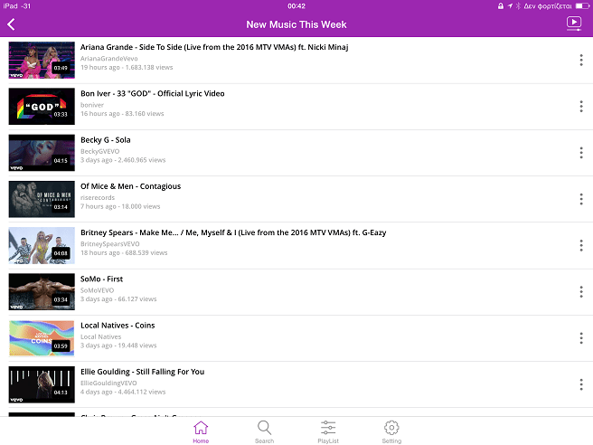Click the New Music This Week heading
This screenshot has width=593, height=445.
(x=296, y=24)
